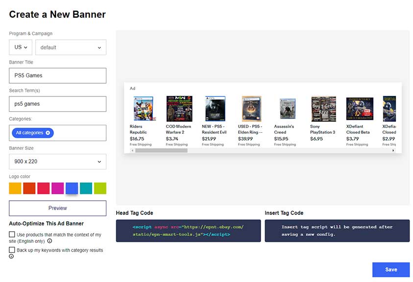Click the Head Tag Code script box
Screen dimensions: 413x282
(x=188, y=231)
